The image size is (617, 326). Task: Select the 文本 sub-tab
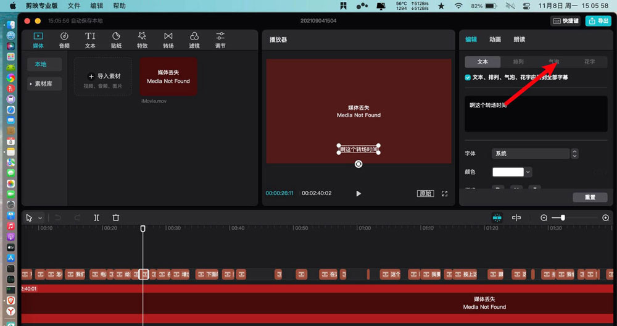pyautogui.click(x=483, y=62)
